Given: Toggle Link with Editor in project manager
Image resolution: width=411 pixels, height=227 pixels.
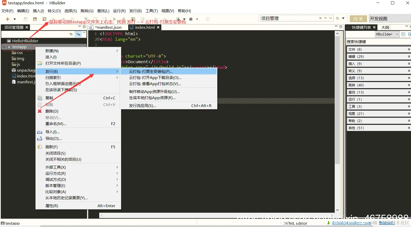Looking at the screenshot, I should [x=78, y=34].
